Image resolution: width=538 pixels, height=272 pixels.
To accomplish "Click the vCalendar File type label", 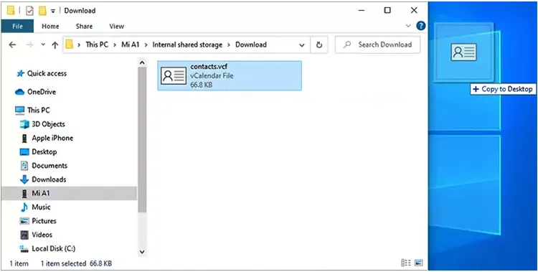I will tap(212, 76).
